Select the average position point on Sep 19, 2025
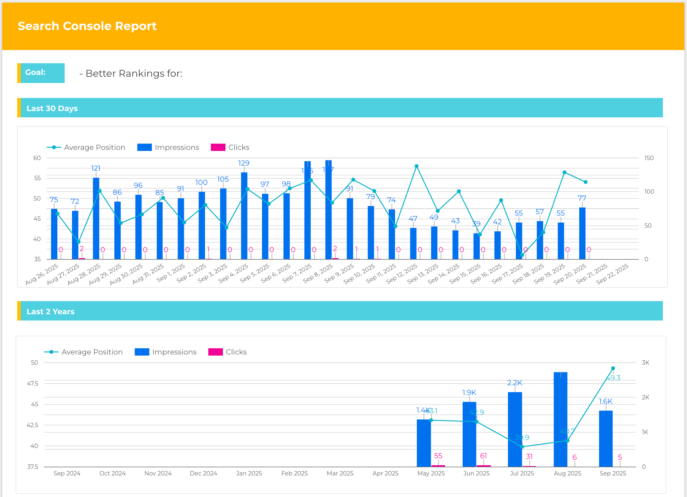This screenshot has height=497, width=687. [x=565, y=172]
